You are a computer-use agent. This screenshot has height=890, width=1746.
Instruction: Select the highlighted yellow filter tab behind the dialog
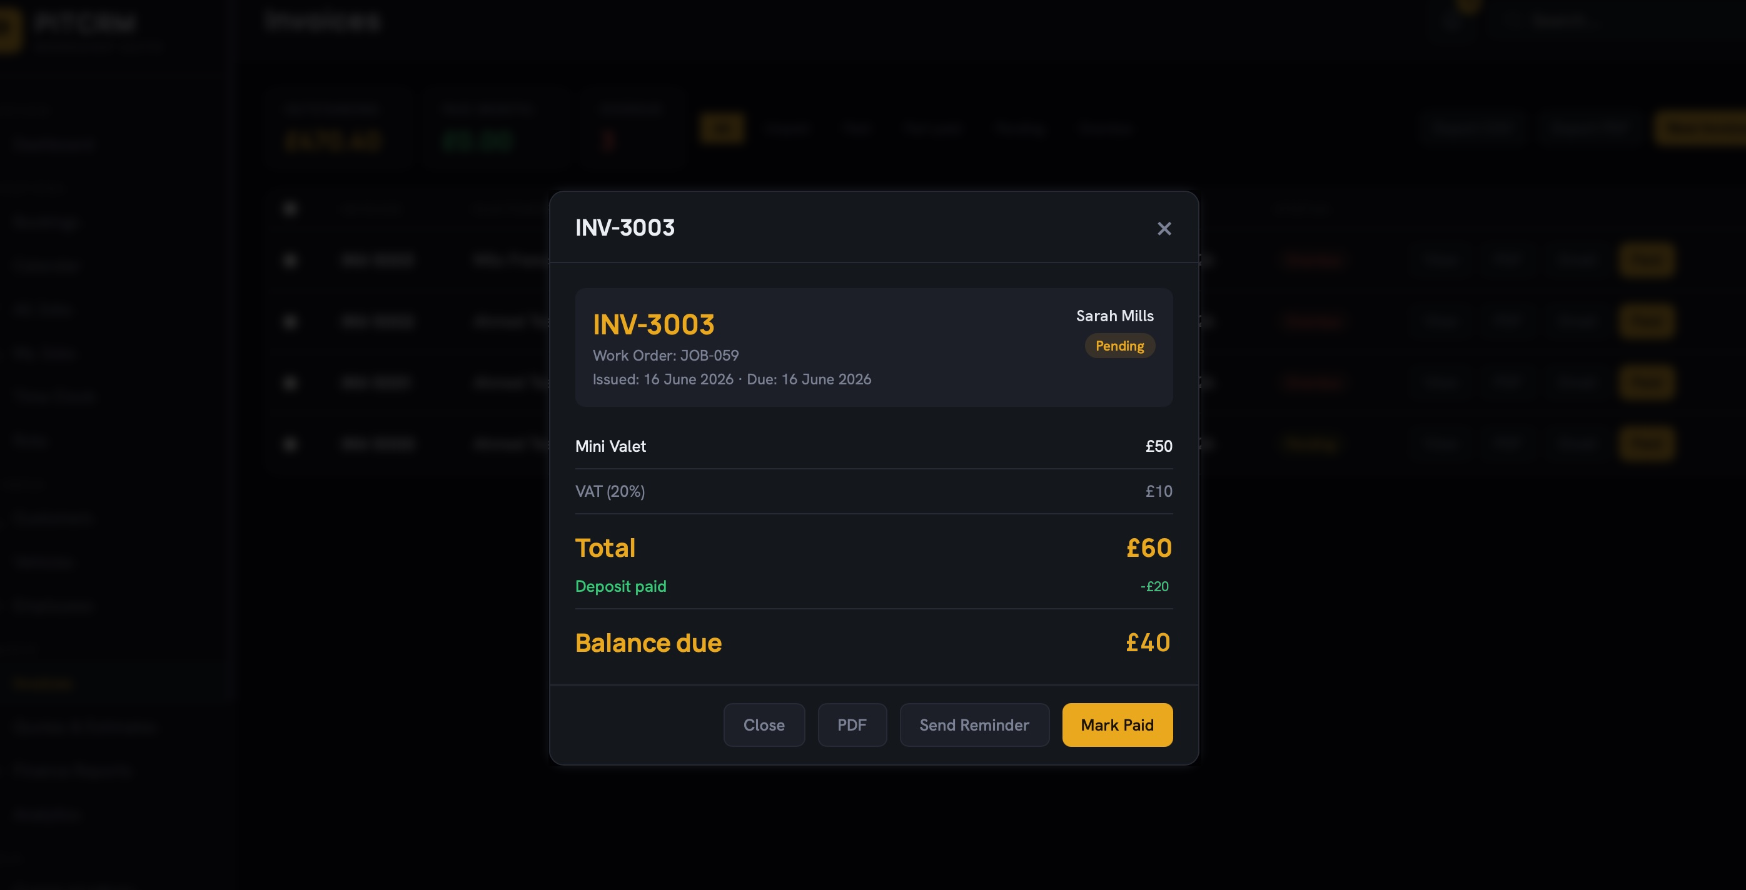pyautogui.click(x=722, y=128)
